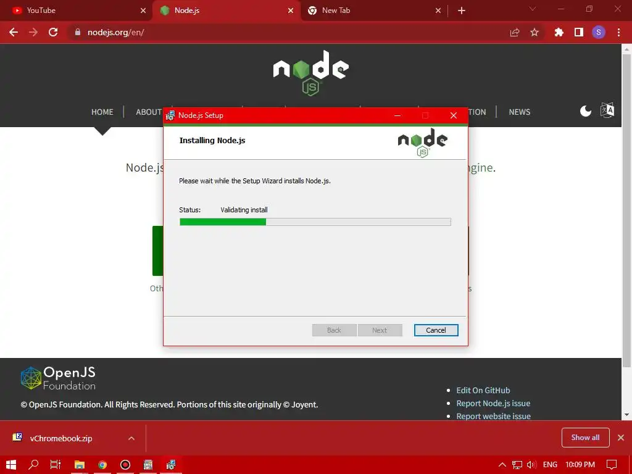Share this page icon in address bar
The width and height of the screenshot is (632, 474).
pyautogui.click(x=515, y=32)
